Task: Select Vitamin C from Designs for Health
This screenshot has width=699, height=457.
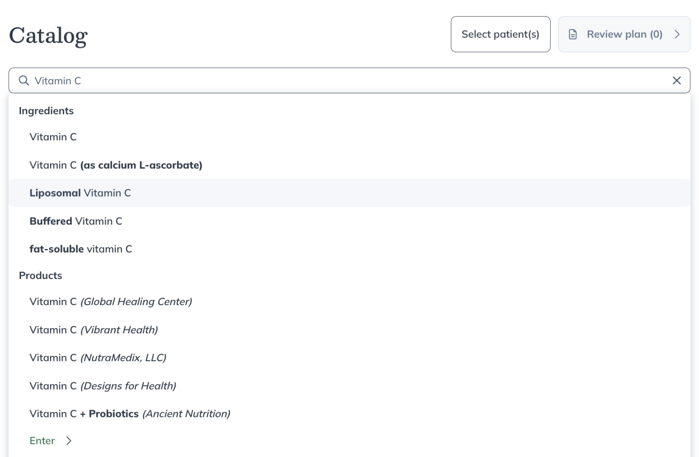Action: [103, 386]
